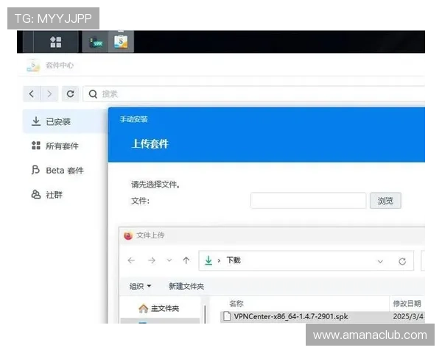Sort by the 修改日期 date column

coord(407,304)
